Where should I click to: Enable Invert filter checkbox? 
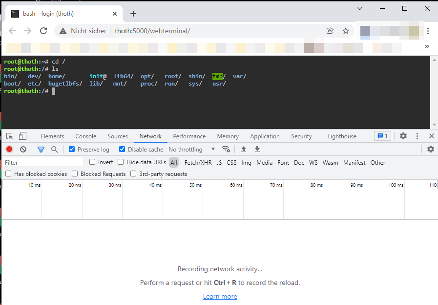pyautogui.click(x=92, y=162)
